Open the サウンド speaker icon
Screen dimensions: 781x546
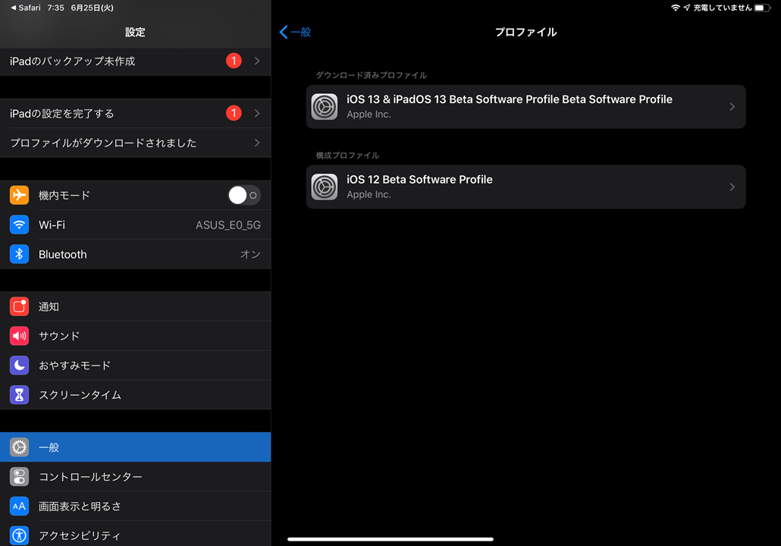click(x=19, y=336)
